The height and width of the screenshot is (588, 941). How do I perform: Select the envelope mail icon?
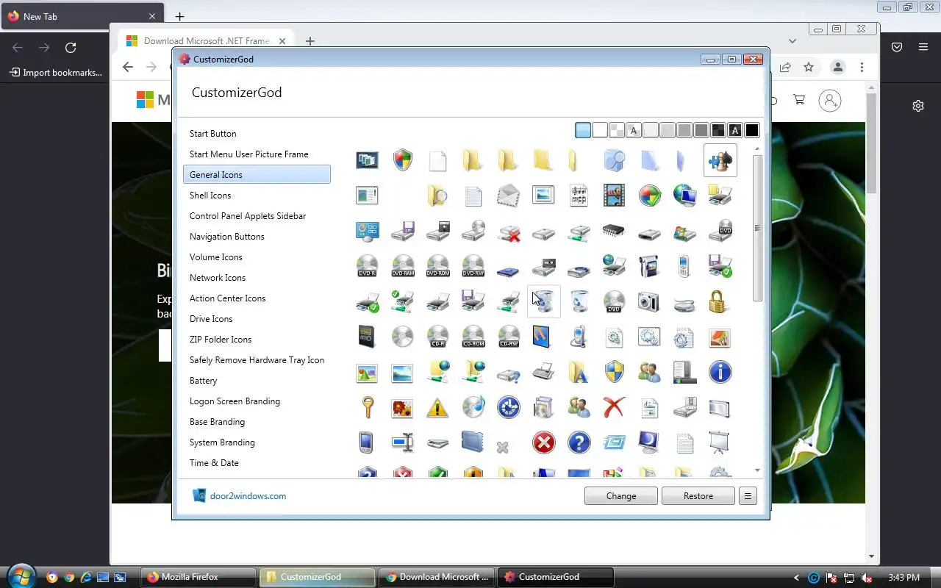508,196
